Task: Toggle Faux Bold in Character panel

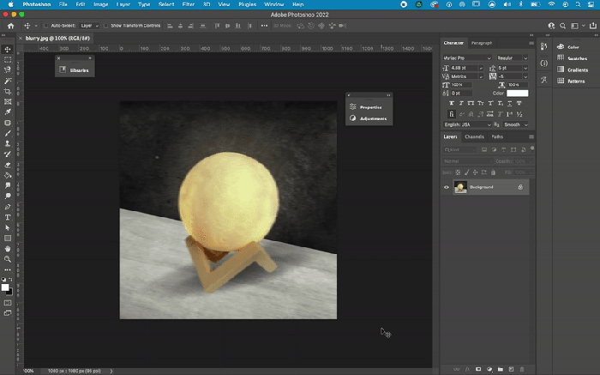Action: (452, 104)
